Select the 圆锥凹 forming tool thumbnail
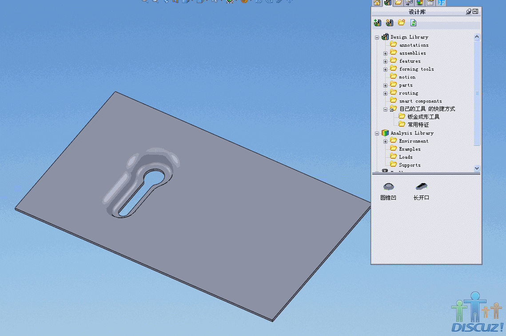 pos(389,187)
